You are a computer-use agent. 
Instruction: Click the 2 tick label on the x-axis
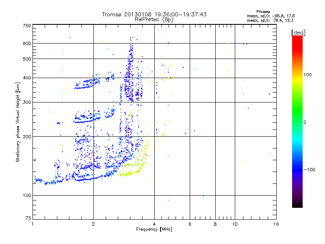(x=93, y=224)
